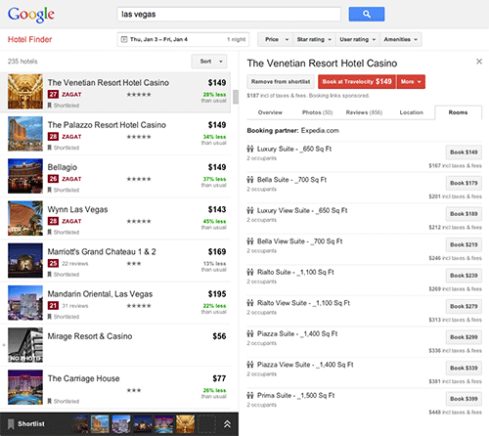Open the Price filter dropdown
This screenshot has height=436, width=489.
click(275, 39)
